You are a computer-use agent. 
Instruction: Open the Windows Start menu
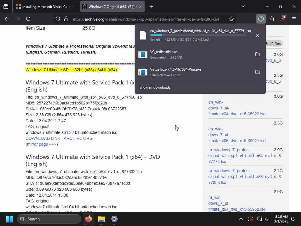pos(9,219)
